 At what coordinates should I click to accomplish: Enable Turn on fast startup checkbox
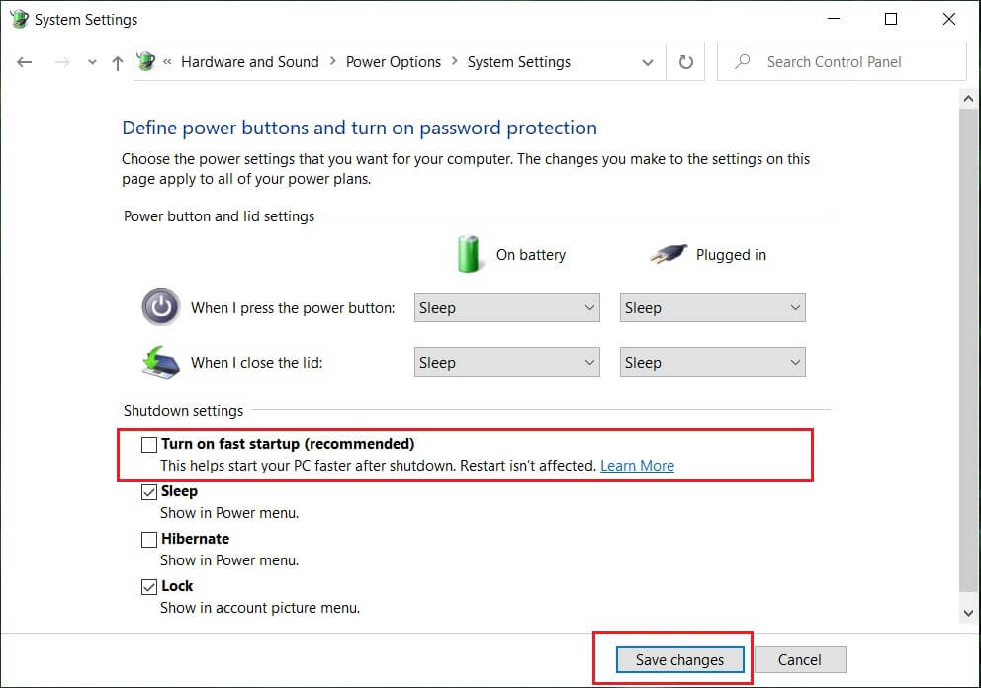pos(149,445)
